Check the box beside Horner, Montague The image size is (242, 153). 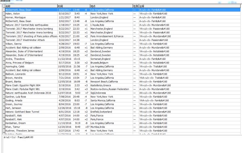(x=4, y=18)
